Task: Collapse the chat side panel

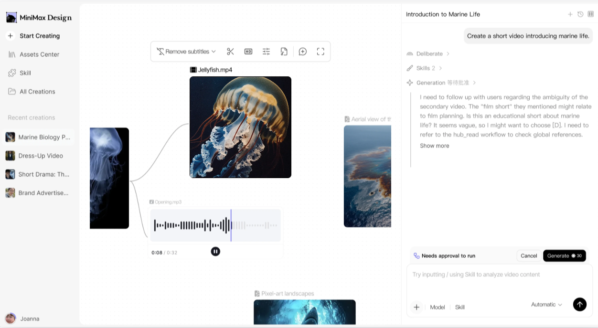Action: (590, 14)
